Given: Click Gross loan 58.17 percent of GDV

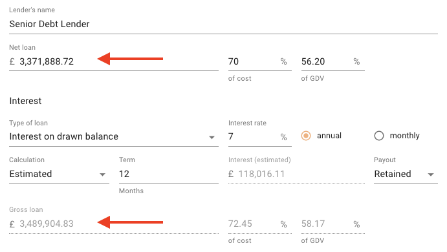Looking at the screenshot, I should point(333,224).
